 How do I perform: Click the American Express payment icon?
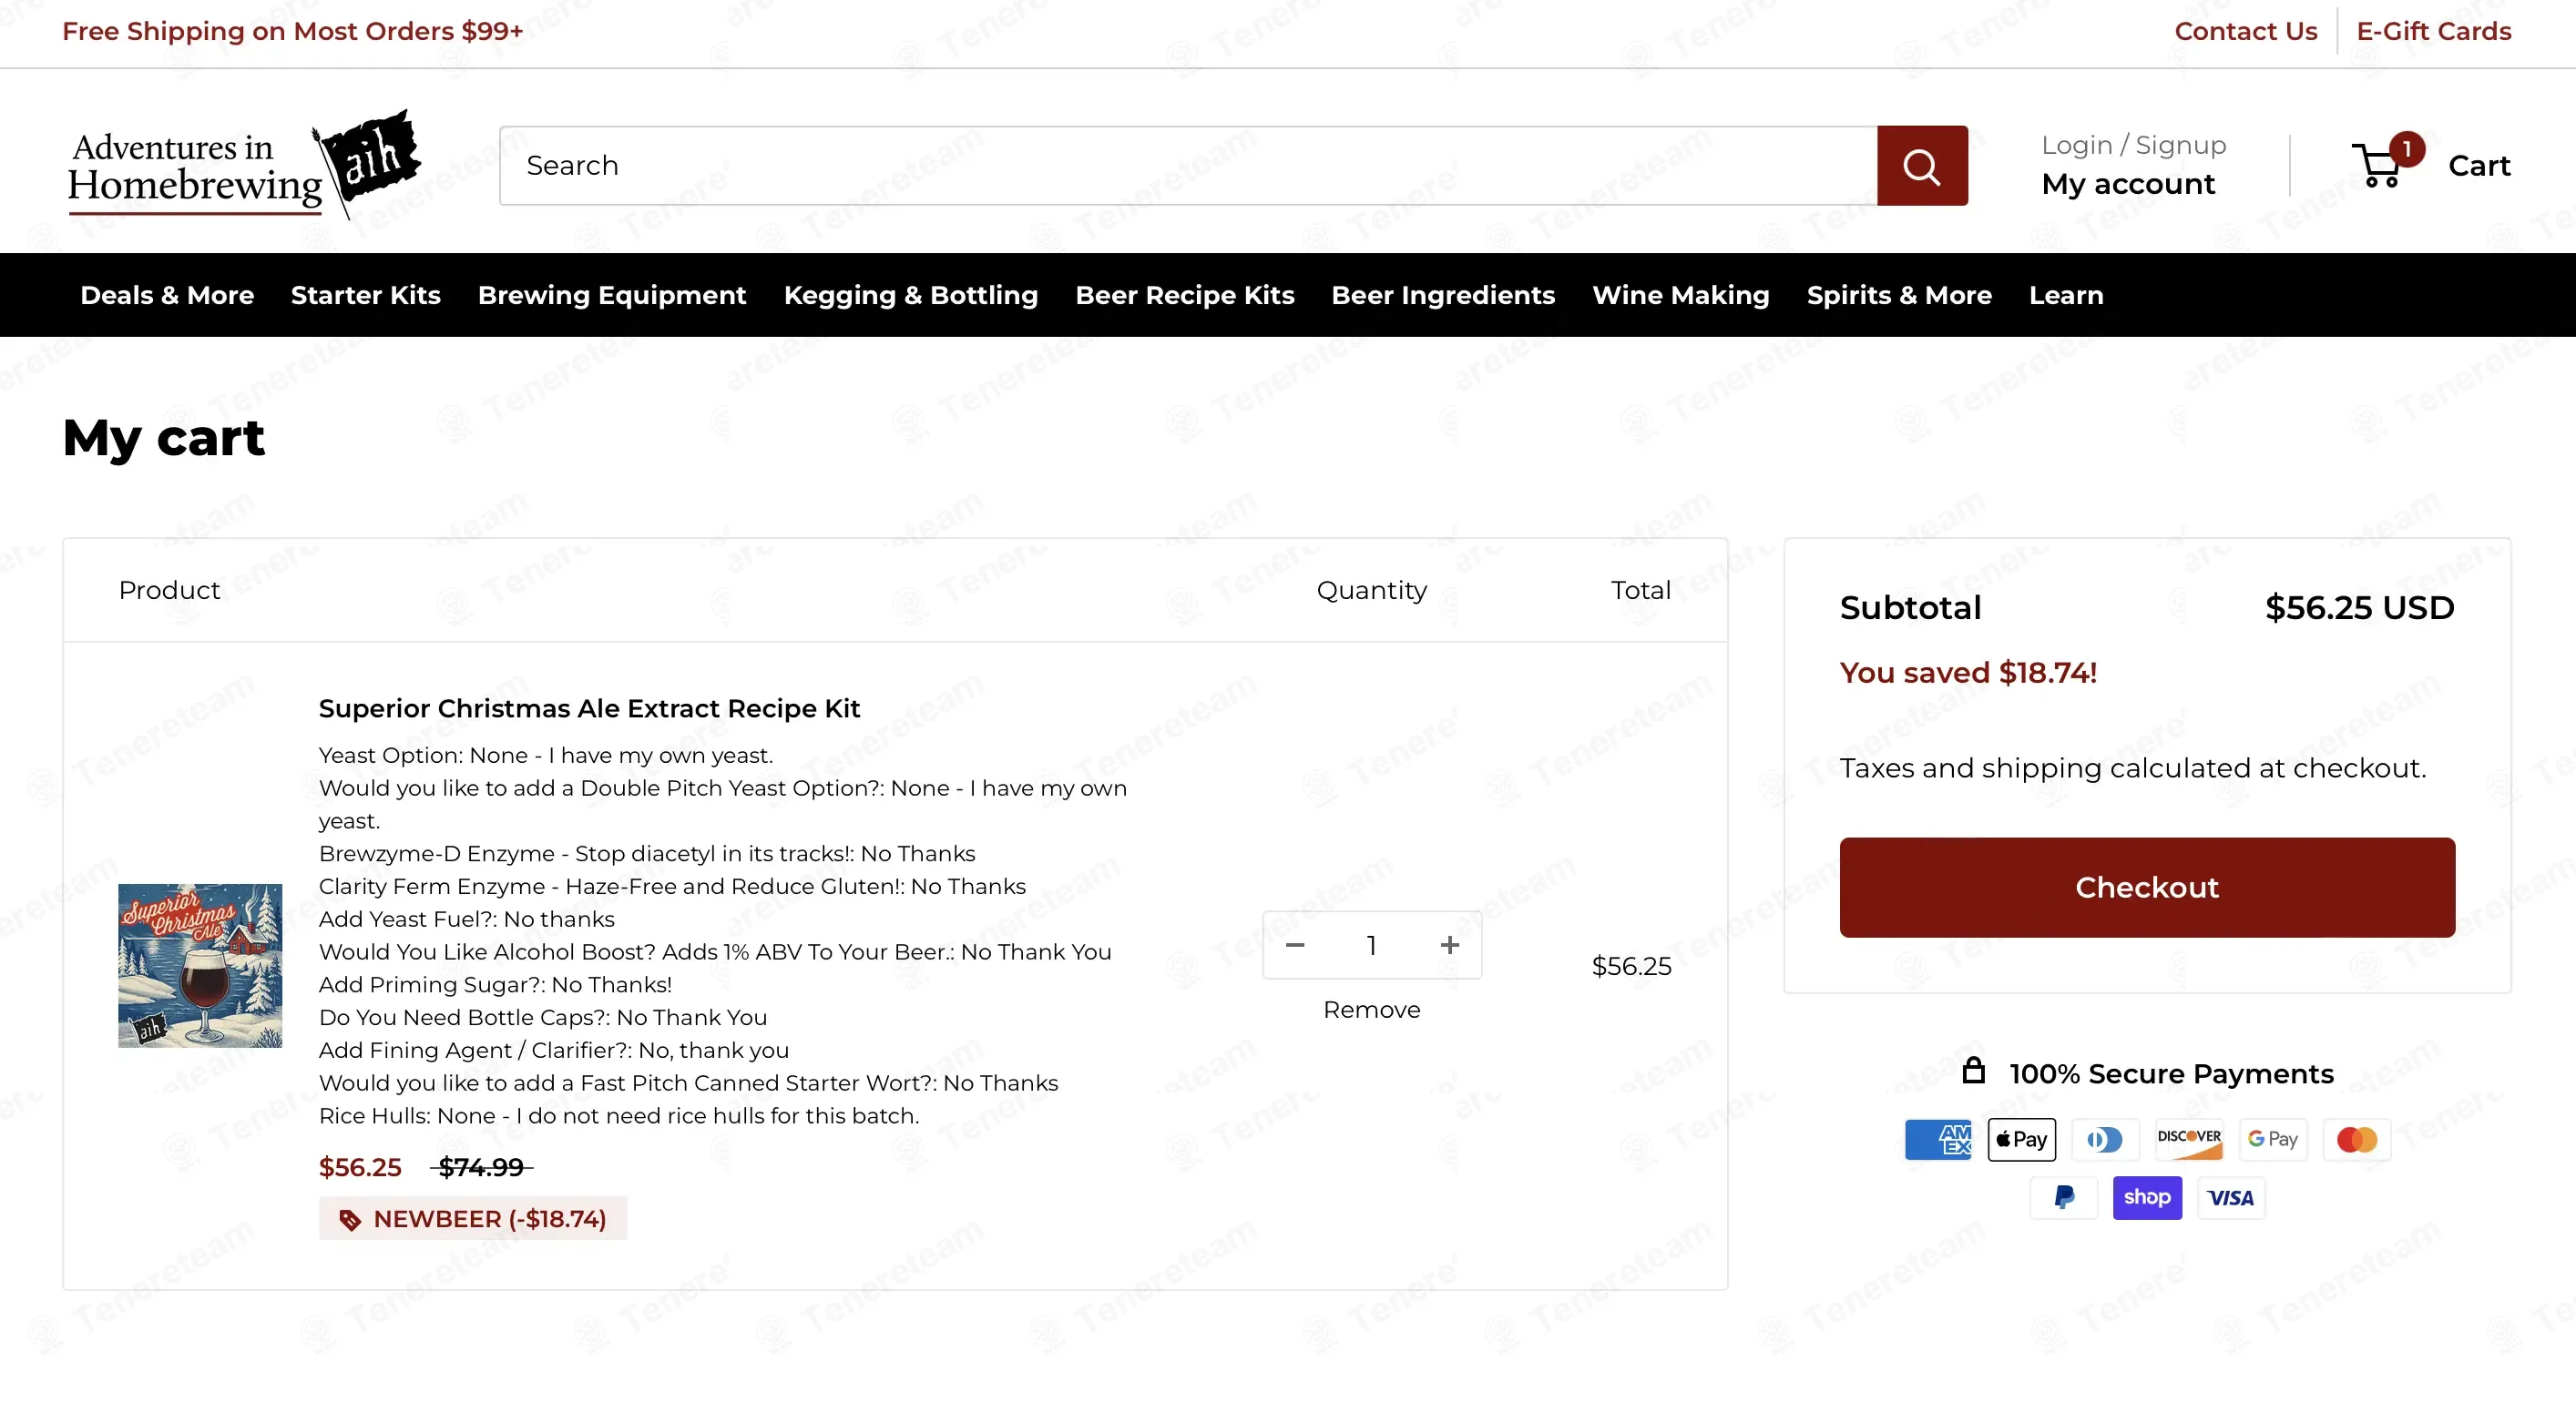(x=1937, y=1139)
